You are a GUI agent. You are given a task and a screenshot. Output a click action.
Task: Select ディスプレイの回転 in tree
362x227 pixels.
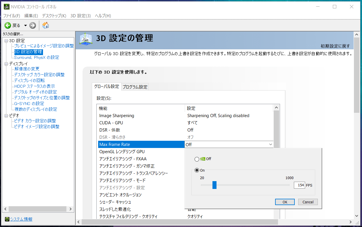pyautogui.click(x=29, y=80)
